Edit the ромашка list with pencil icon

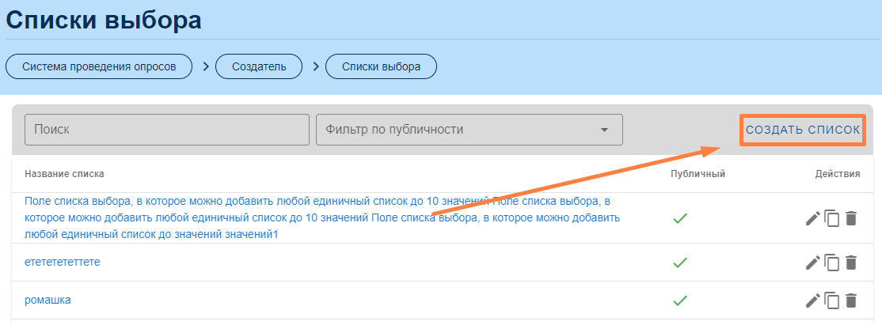812,300
